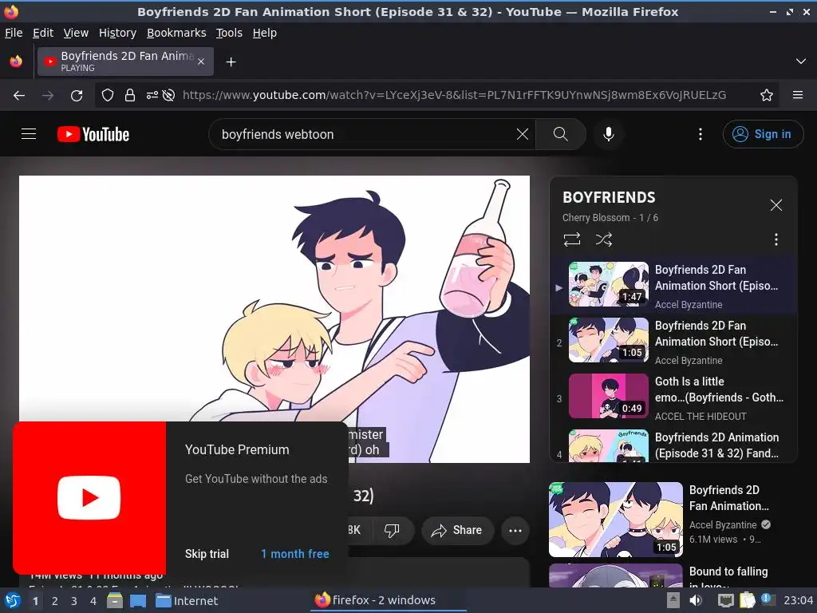Open the Internet taskbar item
This screenshot has width=817, height=613.
(187, 600)
